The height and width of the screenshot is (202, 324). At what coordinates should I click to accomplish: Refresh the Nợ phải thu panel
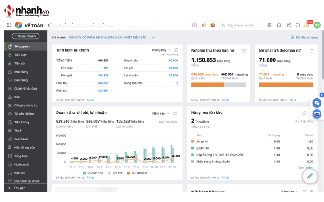[244, 51]
